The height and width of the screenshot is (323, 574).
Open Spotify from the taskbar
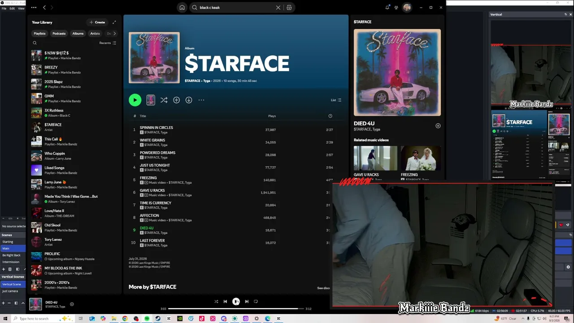147,319
